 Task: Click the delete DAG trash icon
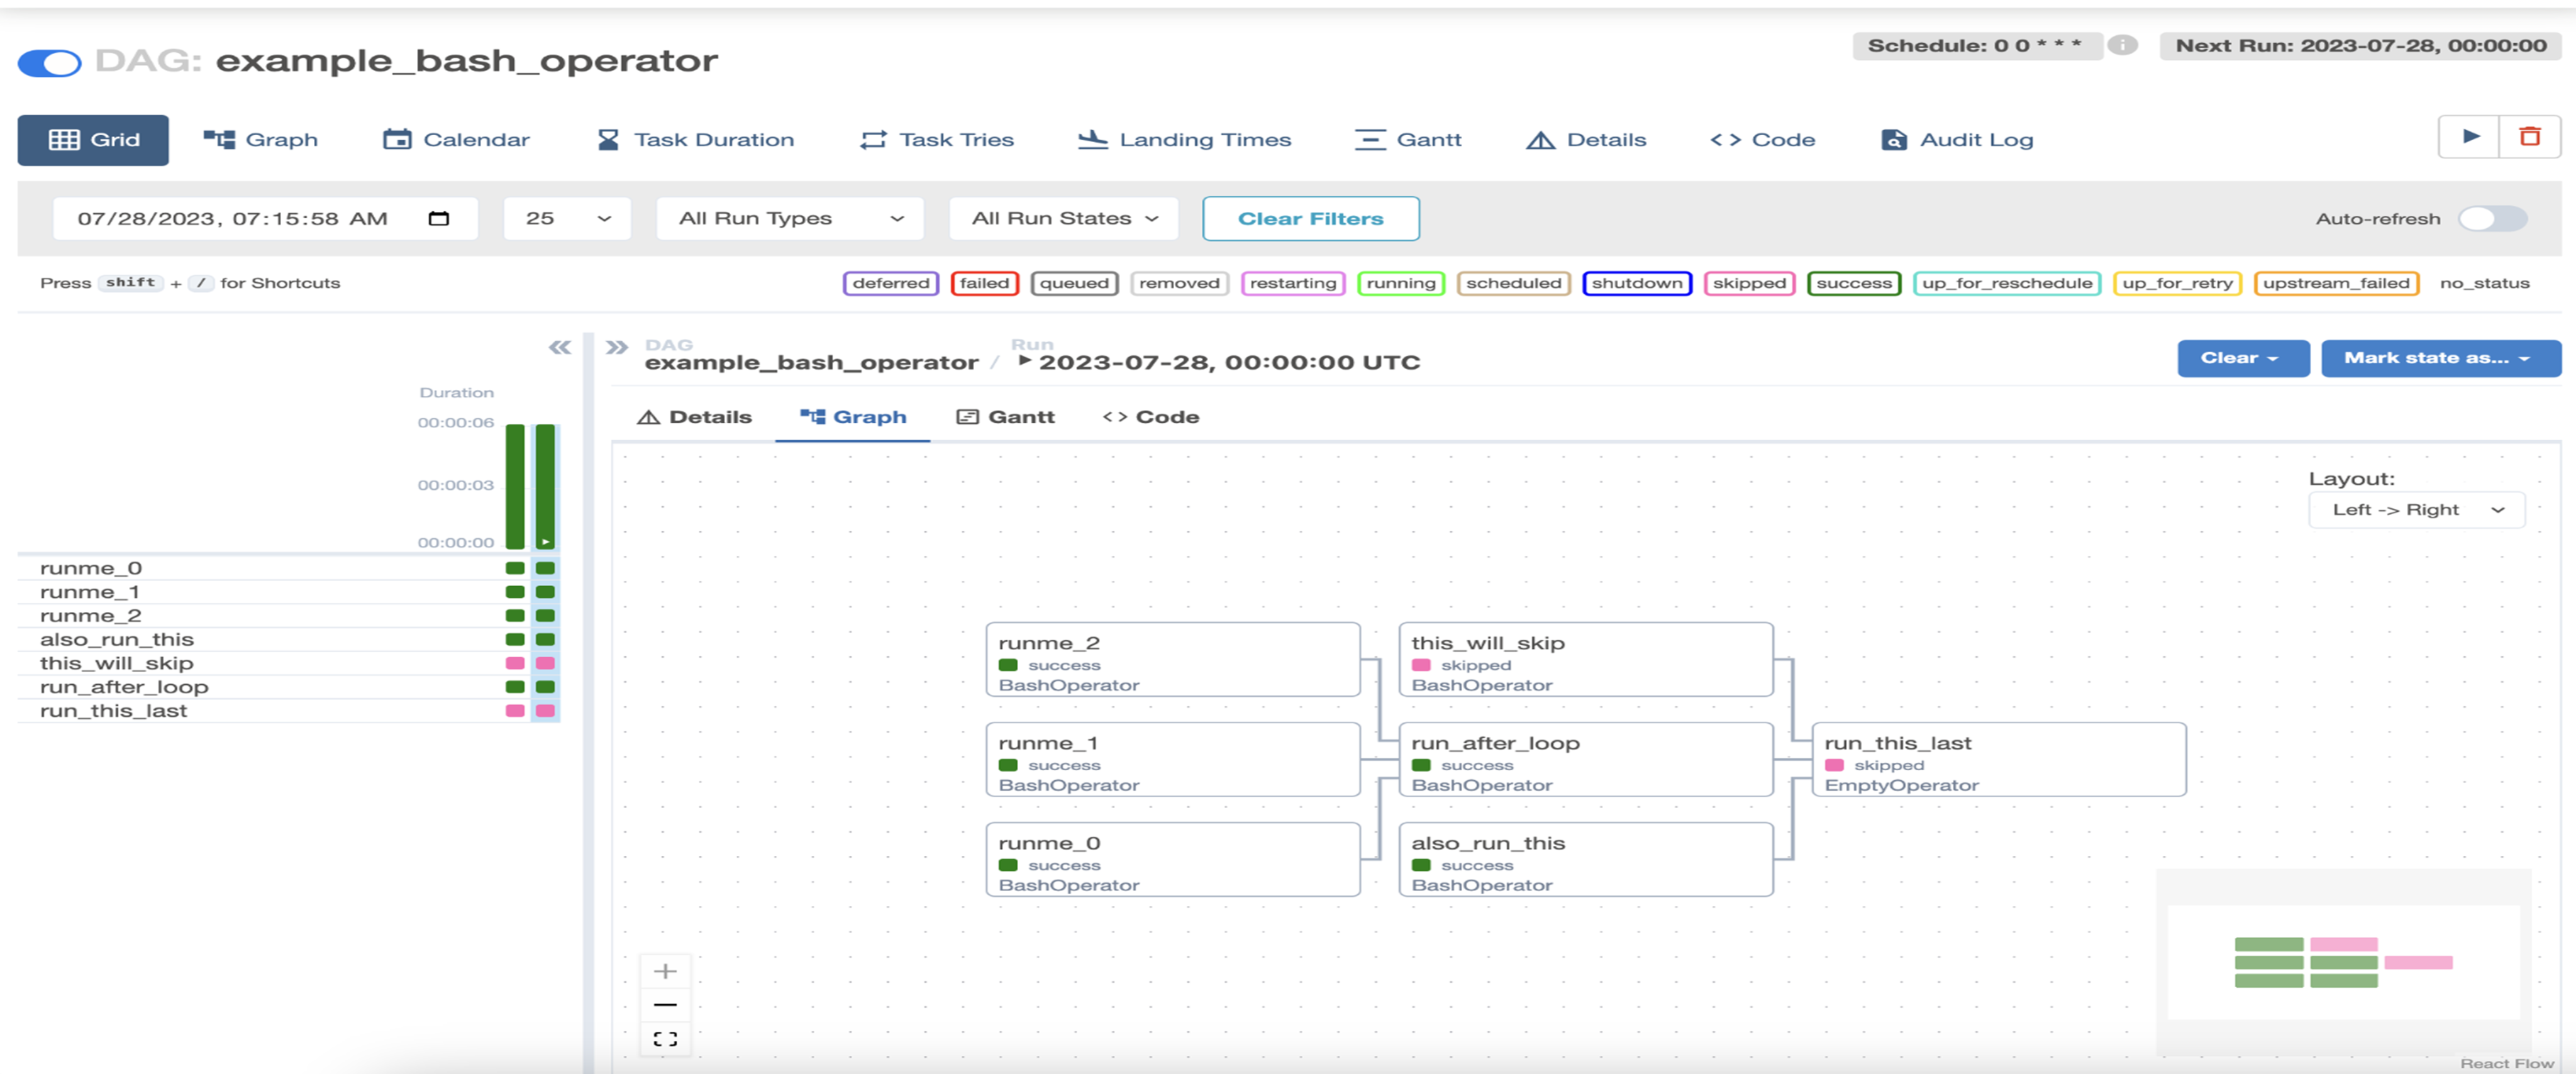tap(2530, 137)
